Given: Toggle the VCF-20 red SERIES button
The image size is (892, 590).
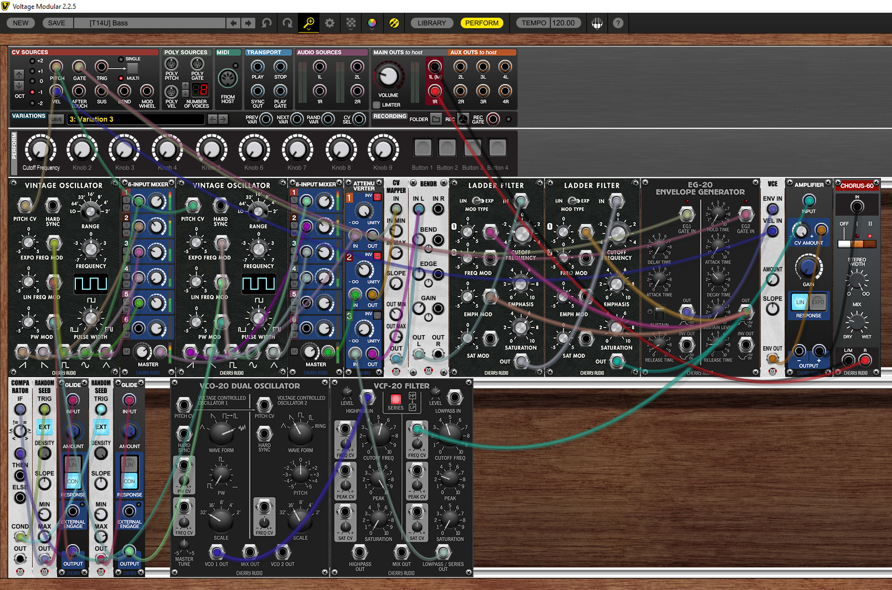Looking at the screenshot, I should [395, 399].
